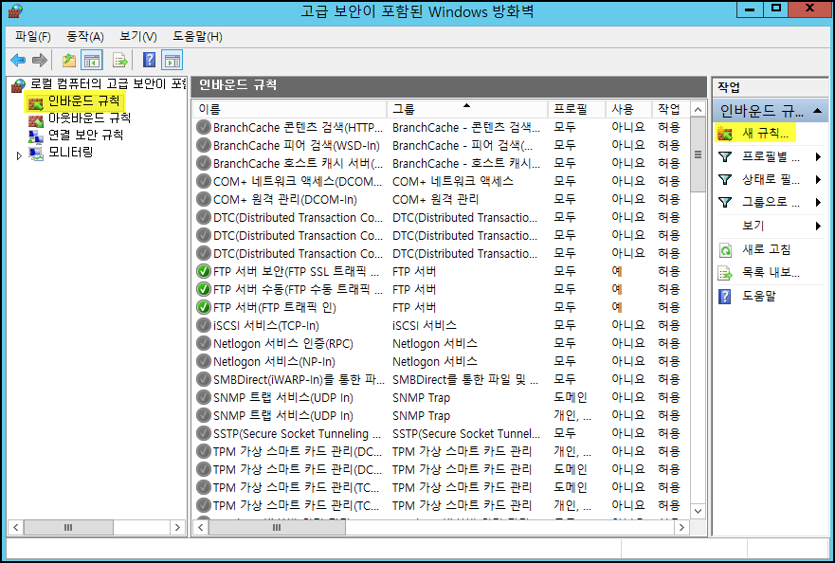The width and height of the screenshot is (835, 563).
Task: Open the 도움말(H) menu
Action: tap(197, 36)
